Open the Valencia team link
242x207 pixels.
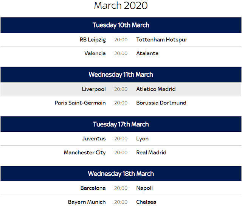point(95,53)
